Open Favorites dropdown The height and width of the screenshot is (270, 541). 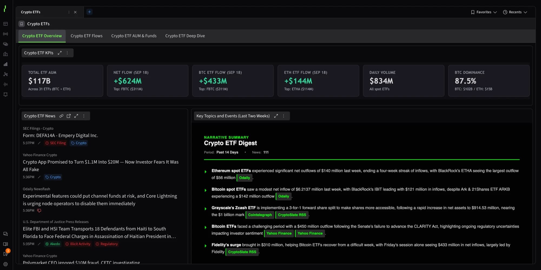pos(484,12)
